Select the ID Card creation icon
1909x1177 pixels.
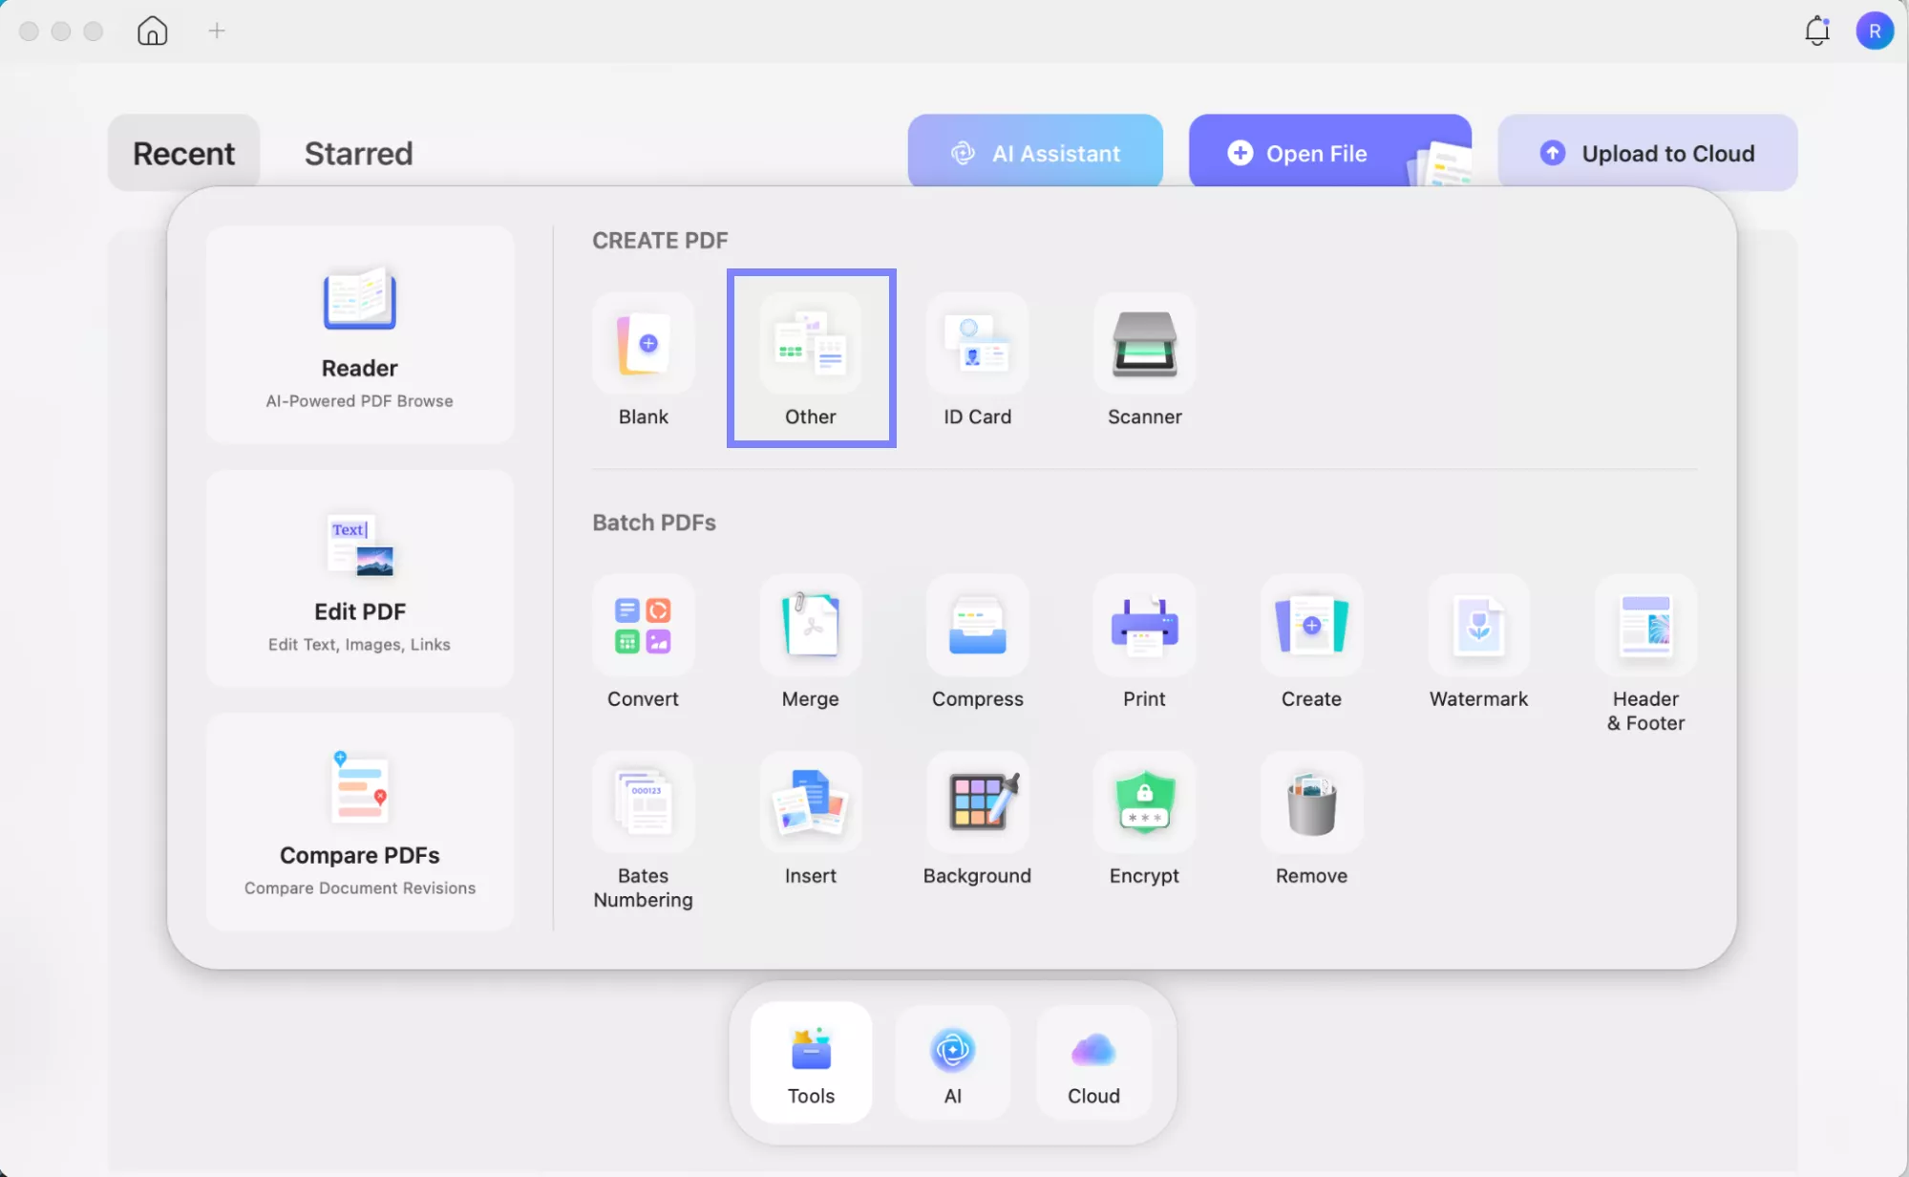[977, 344]
